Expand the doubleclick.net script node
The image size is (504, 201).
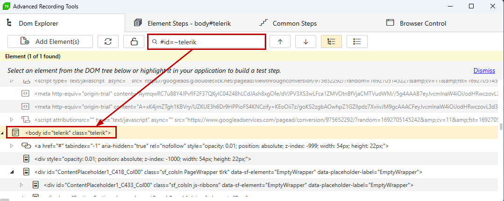point(12,81)
